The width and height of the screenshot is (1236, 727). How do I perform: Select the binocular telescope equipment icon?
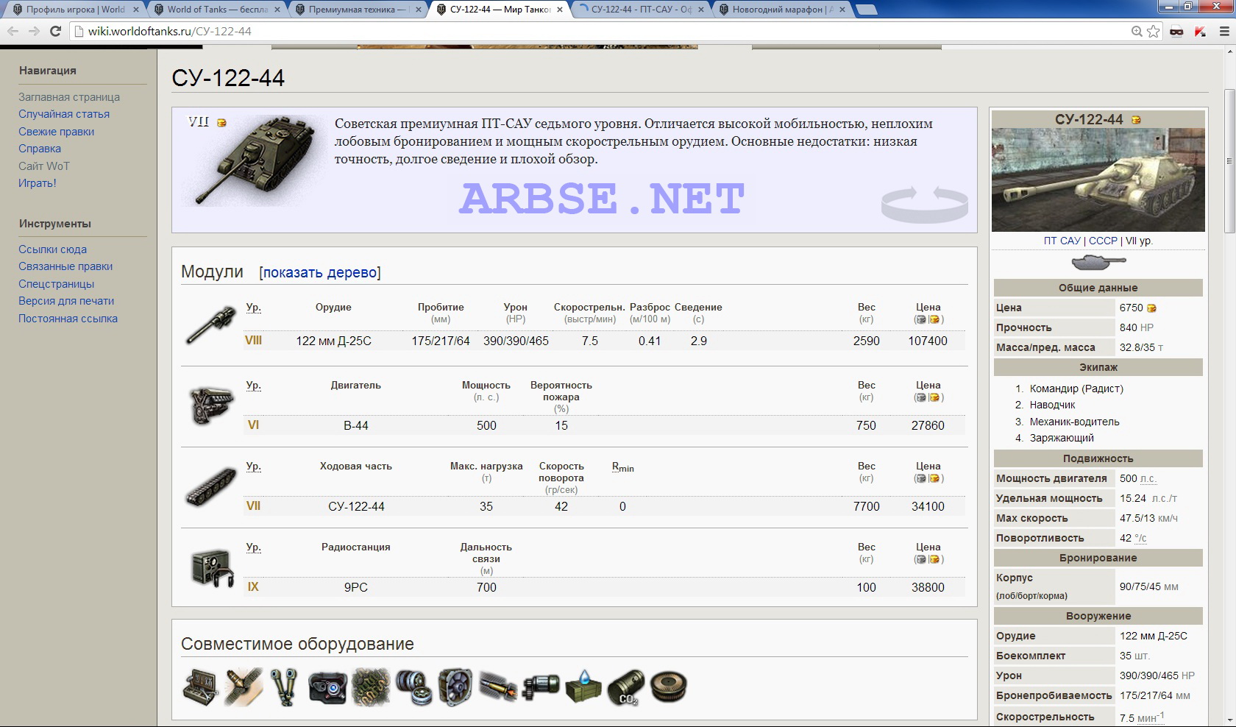(284, 687)
